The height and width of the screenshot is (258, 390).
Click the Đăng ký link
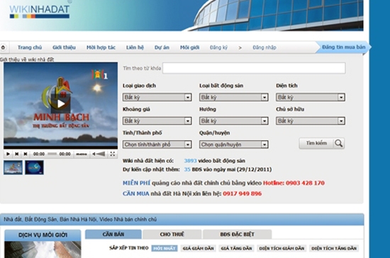(218, 47)
